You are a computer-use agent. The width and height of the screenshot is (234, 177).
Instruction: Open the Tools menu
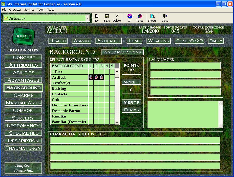tap(40, 10)
